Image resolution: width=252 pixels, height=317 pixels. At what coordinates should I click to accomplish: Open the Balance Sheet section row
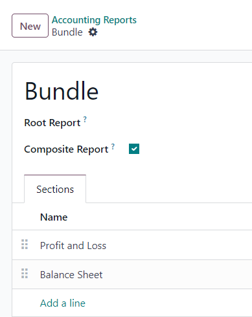pos(132,274)
